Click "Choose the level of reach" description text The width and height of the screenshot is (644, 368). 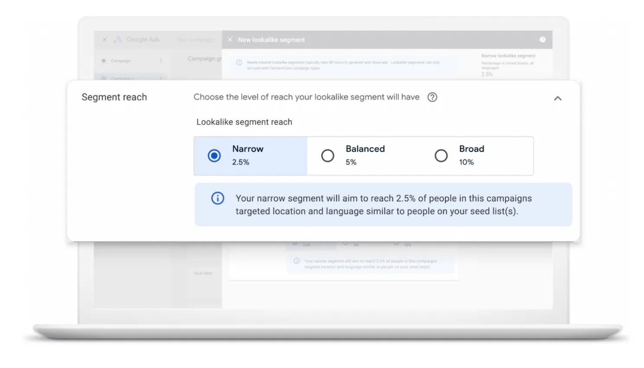point(306,97)
